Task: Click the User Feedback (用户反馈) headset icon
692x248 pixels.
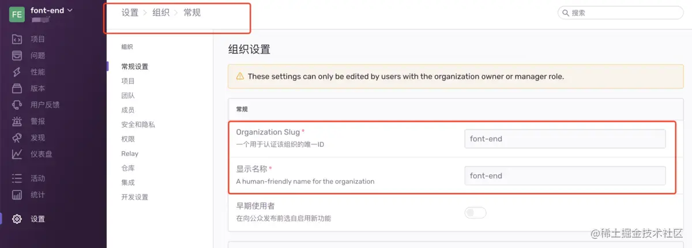Action: point(17,105)
